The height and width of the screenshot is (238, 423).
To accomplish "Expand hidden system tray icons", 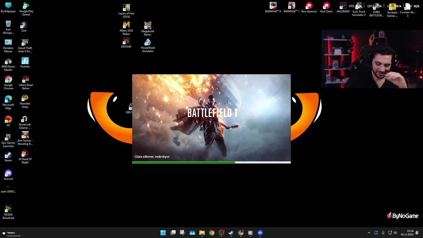I will point(369,233).
